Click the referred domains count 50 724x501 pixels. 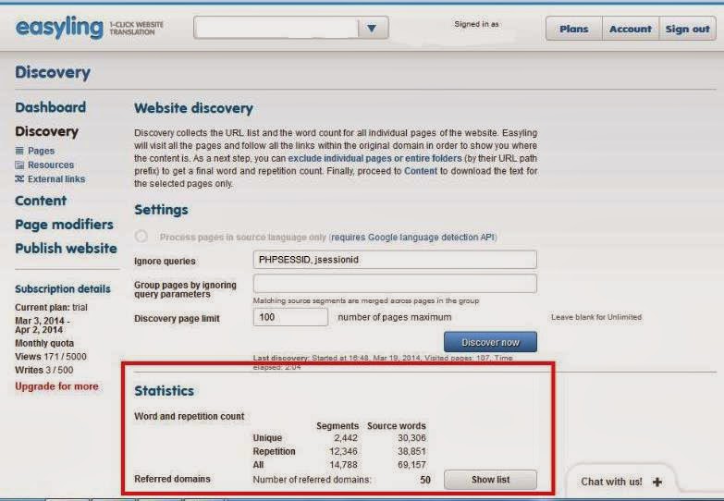click(x=425, y=480)
